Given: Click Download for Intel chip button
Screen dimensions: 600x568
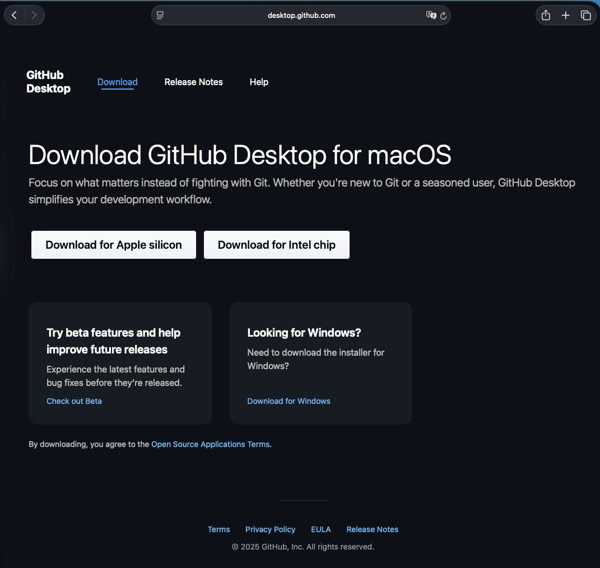Looking at the screenshot, I should pyautogui.click(x=277, y=245).
